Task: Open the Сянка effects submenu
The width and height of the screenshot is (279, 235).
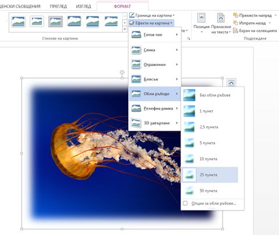Action: [x=155, y=50]
